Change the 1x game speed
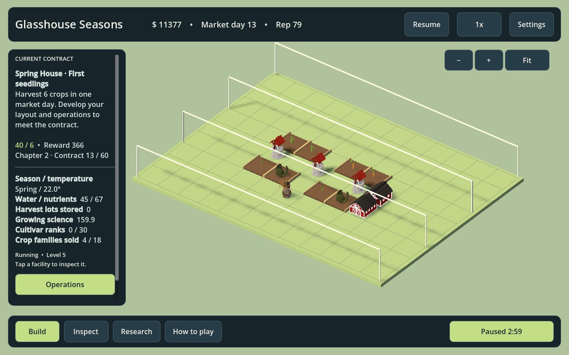This screenshot has height=355, width=569. click(x=479, y=24)
